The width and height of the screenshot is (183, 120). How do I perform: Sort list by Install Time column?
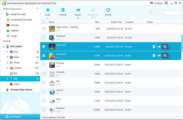(117, 22)
